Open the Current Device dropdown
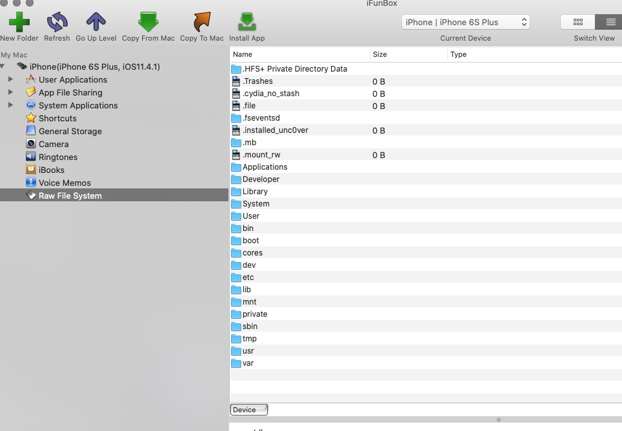This screenshot has height=431, width=622. (466, 22)
